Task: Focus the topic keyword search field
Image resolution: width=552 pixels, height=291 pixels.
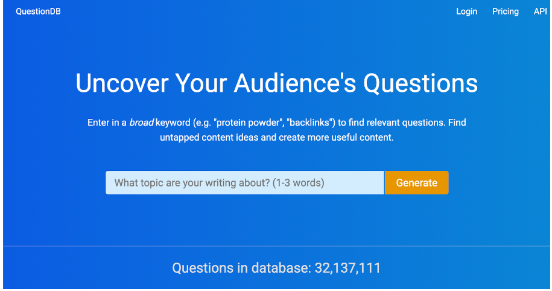Action: point(244,183)
